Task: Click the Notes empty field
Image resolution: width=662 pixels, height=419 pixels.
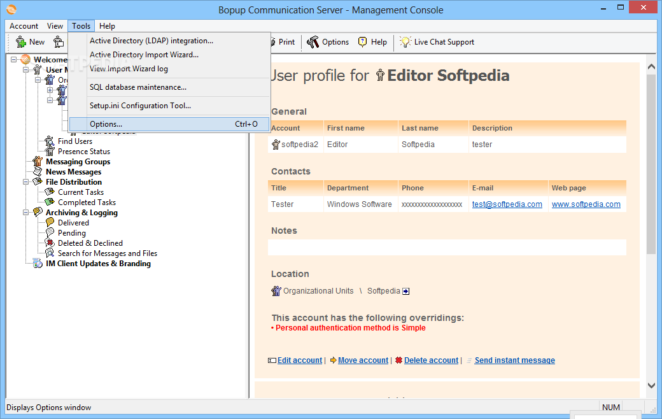Action: click(447, 247)
